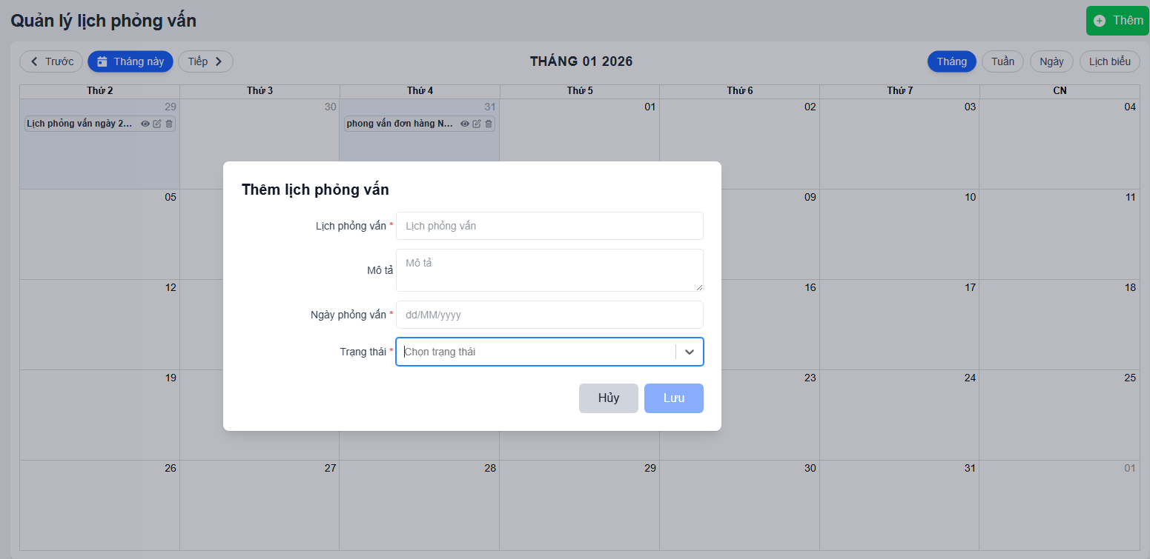The width and height of the screenshot is (1150, 559).
Task: Go to previous month with Trước
Action: coord(51,61)
